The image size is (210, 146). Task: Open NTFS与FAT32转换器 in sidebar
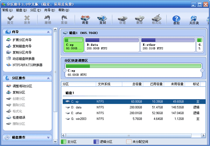coord(27,65)
